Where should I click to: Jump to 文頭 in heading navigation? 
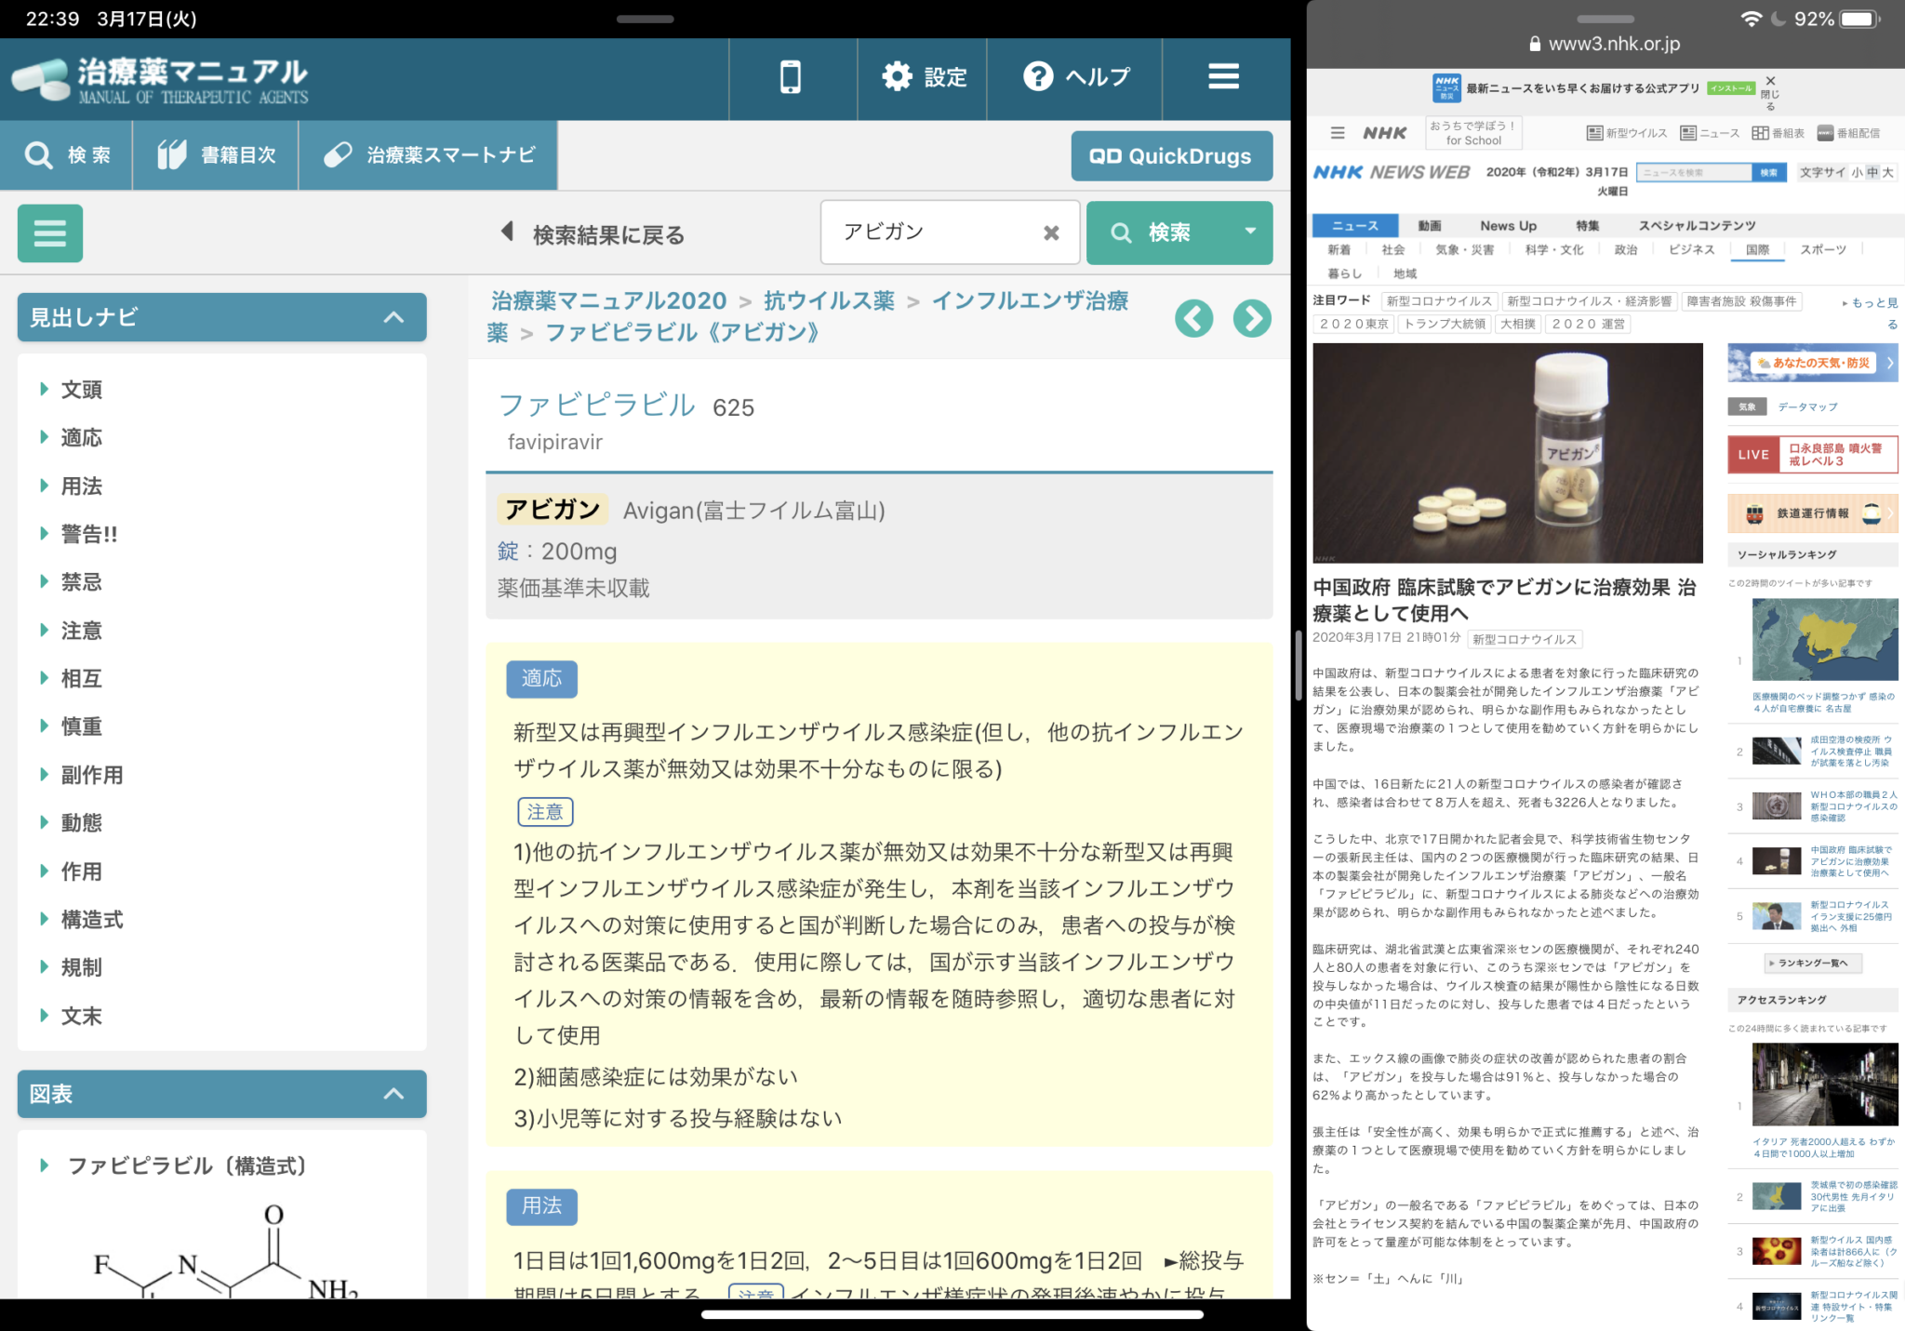[81, 390]
